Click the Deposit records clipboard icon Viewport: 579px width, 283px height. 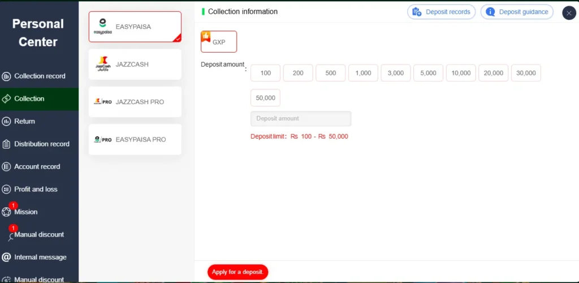(417, 12)
